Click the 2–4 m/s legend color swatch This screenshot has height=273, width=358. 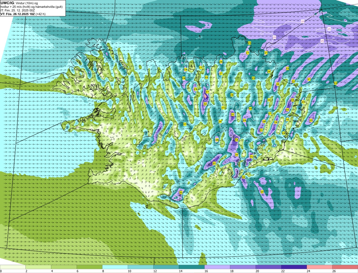tap(38, 267)
